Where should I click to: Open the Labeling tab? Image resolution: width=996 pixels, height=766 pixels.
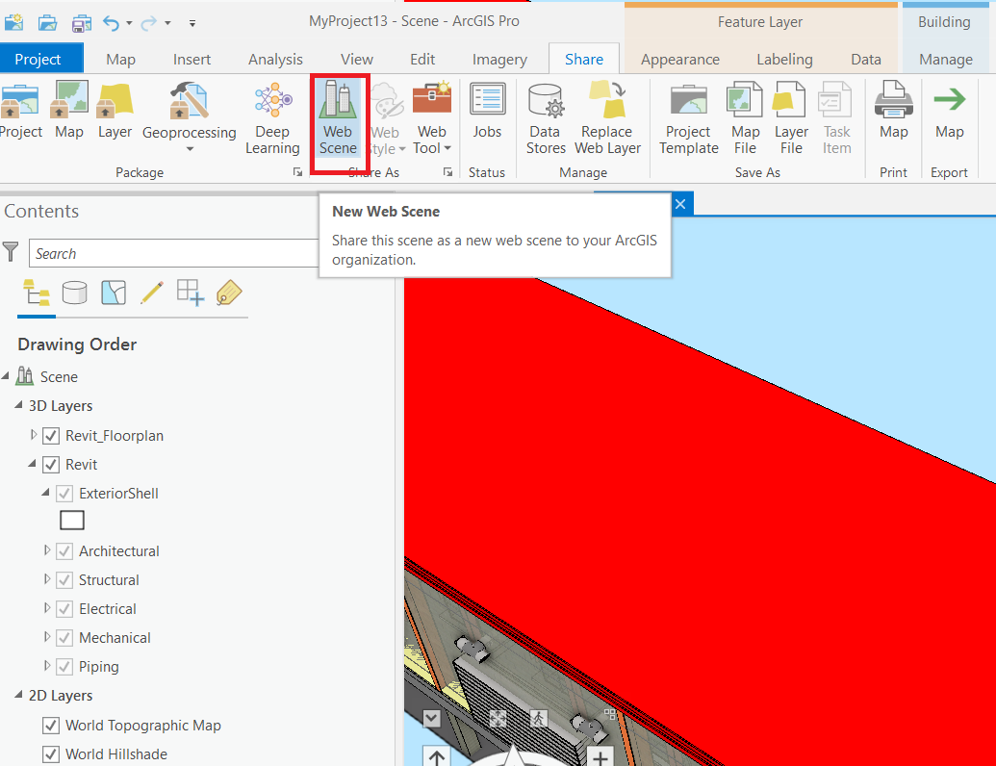784,59
